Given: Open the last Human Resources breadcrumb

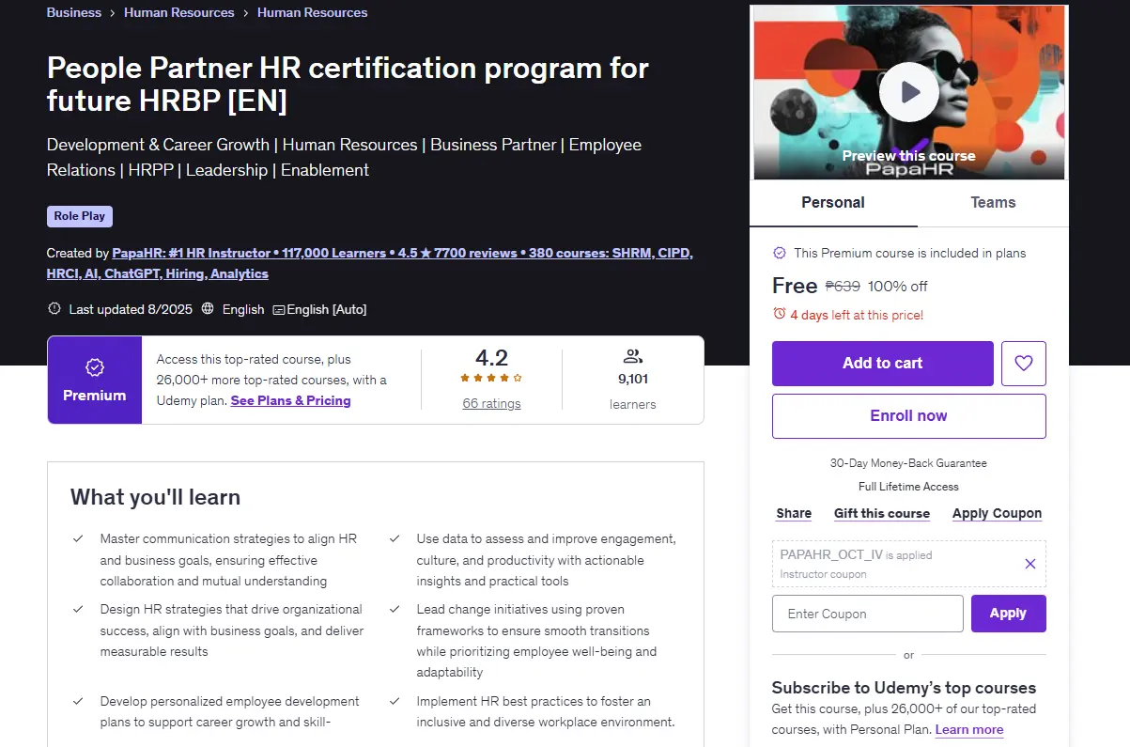Looking at the screenshot, I should 313,12.
